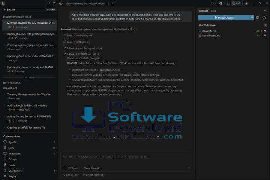Open the Claude Opus 4.6 model picker

tap(93, 168)
